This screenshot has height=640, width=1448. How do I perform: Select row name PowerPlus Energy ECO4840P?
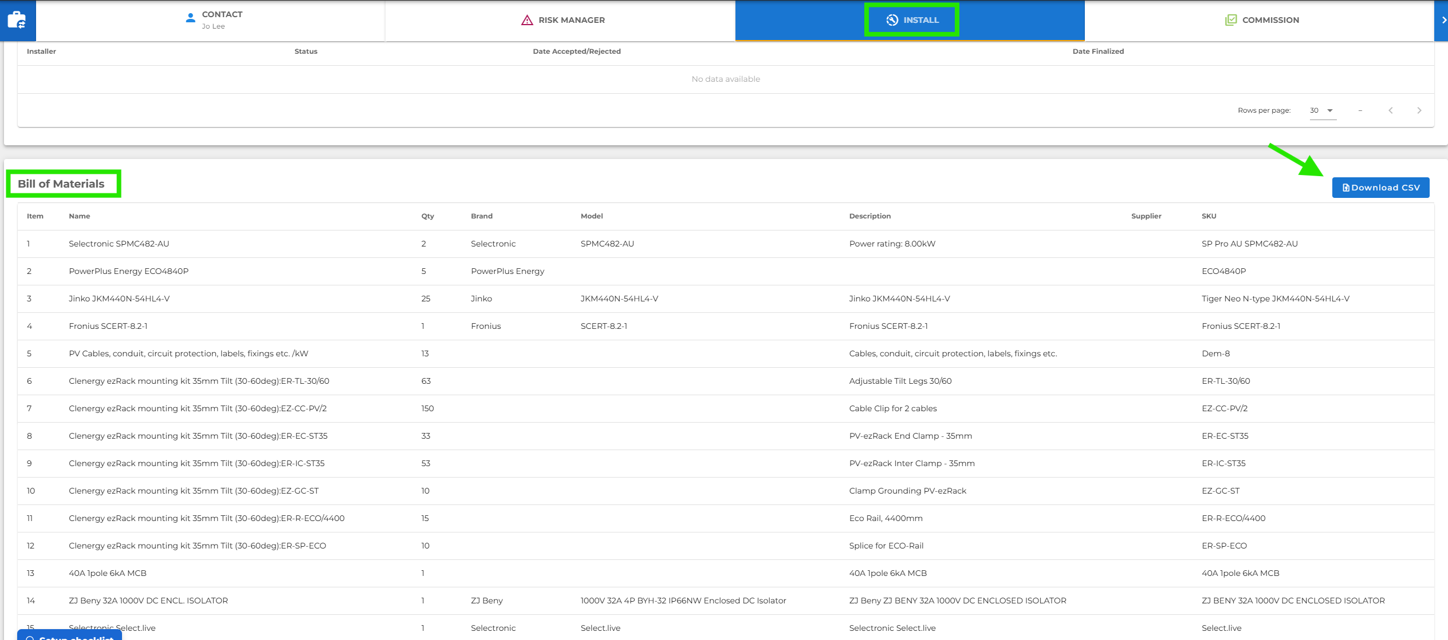128,271
